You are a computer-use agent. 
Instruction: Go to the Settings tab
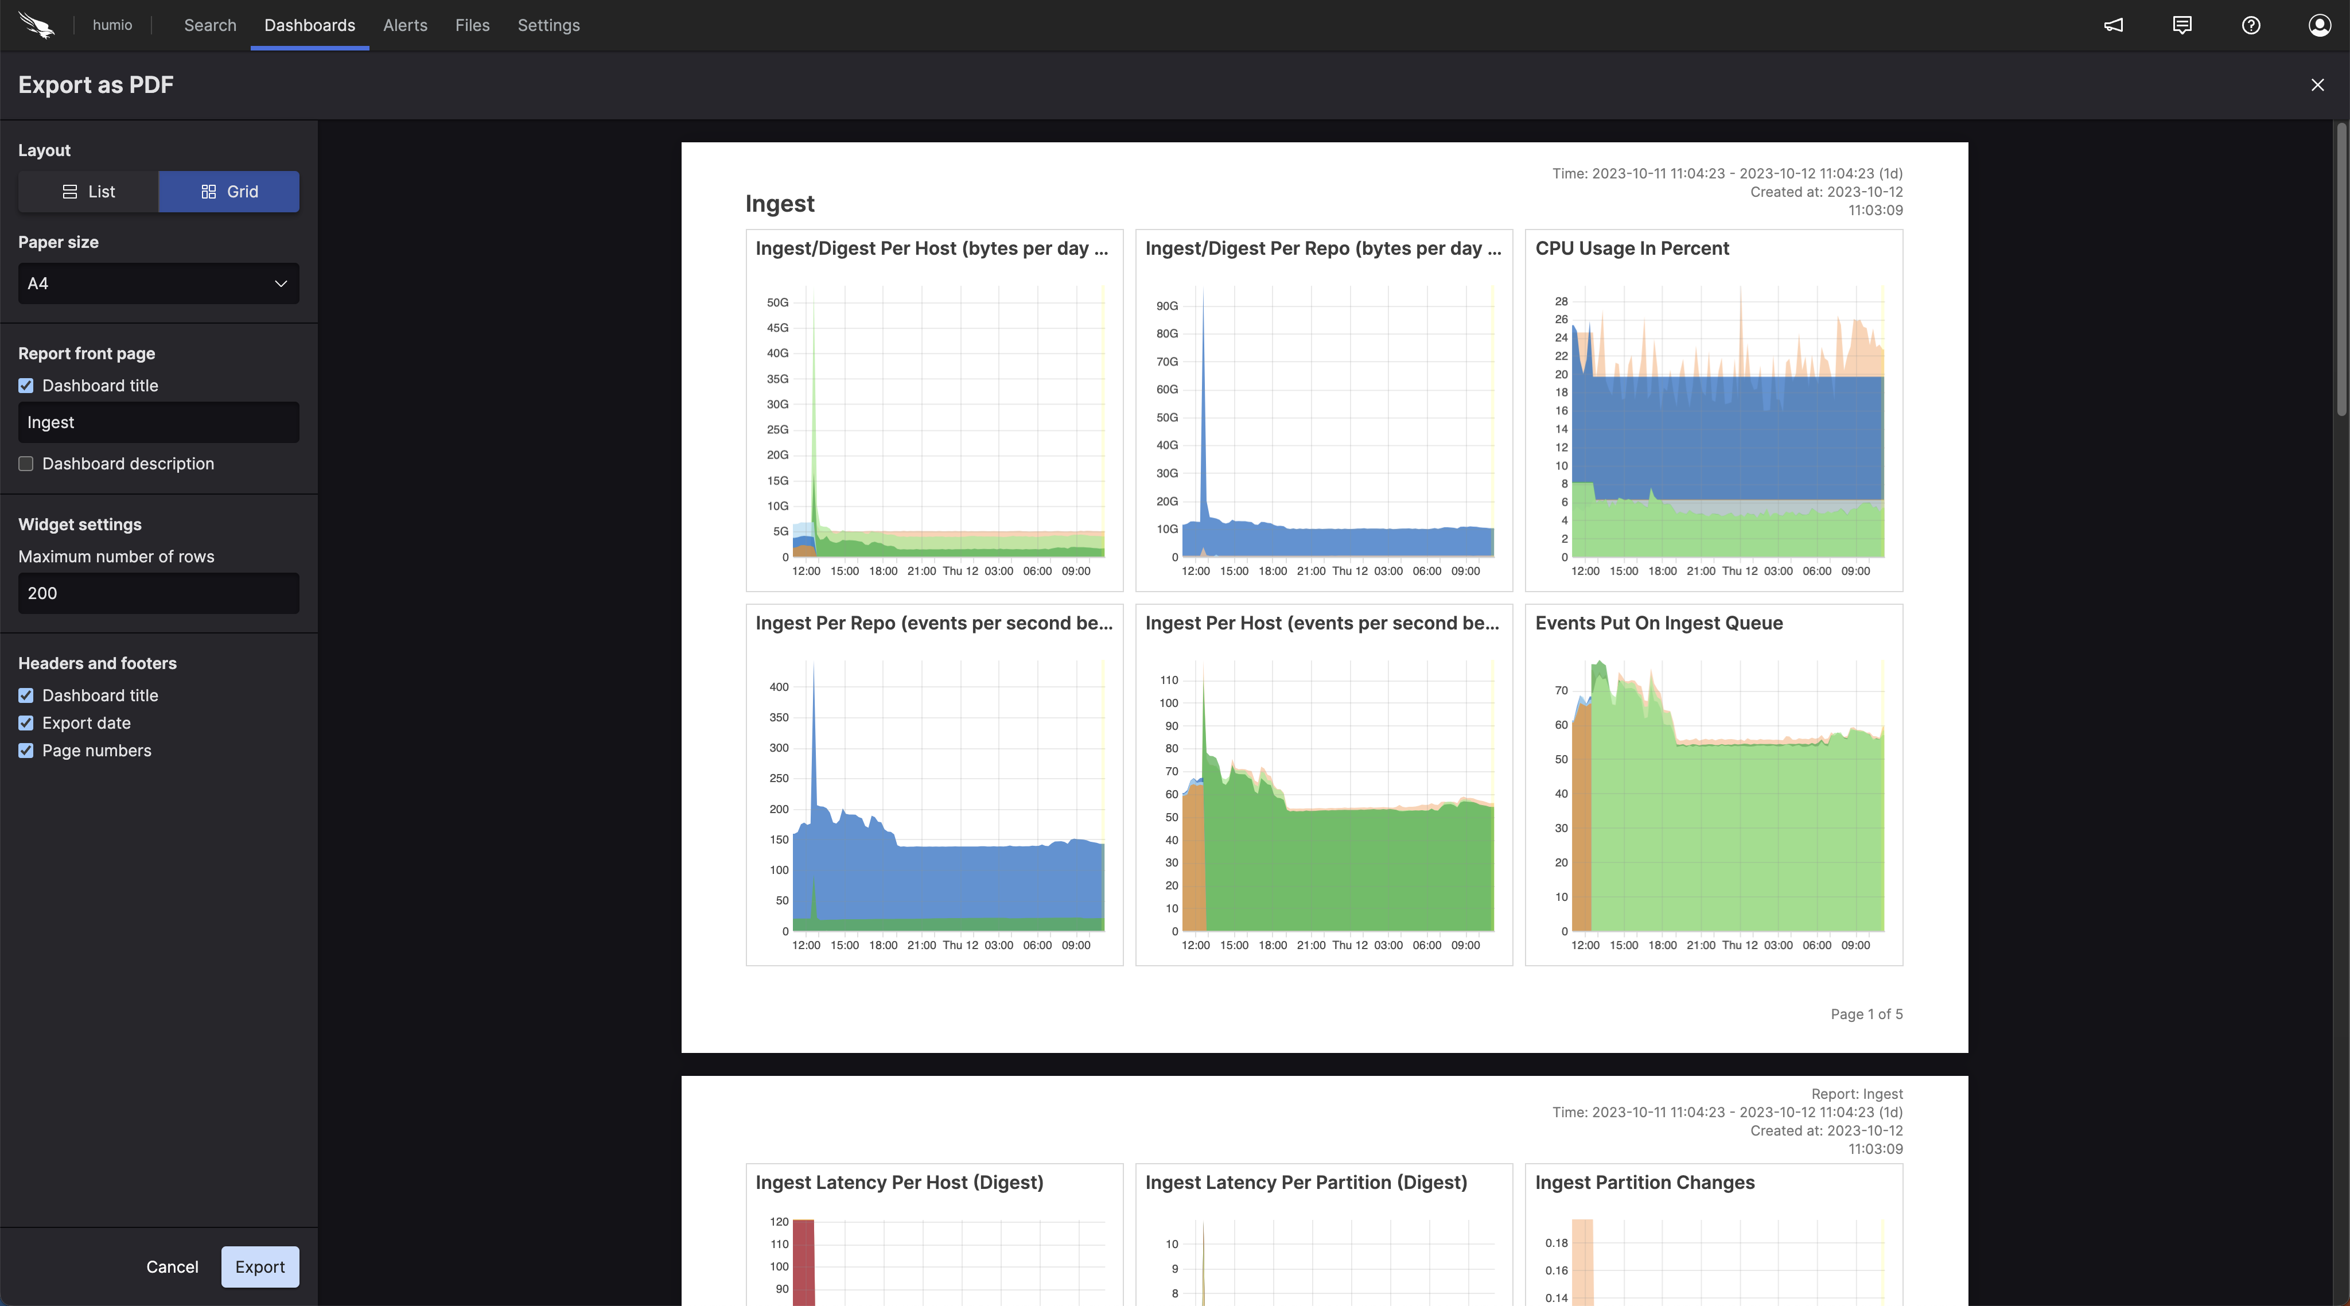click(548, 25)
